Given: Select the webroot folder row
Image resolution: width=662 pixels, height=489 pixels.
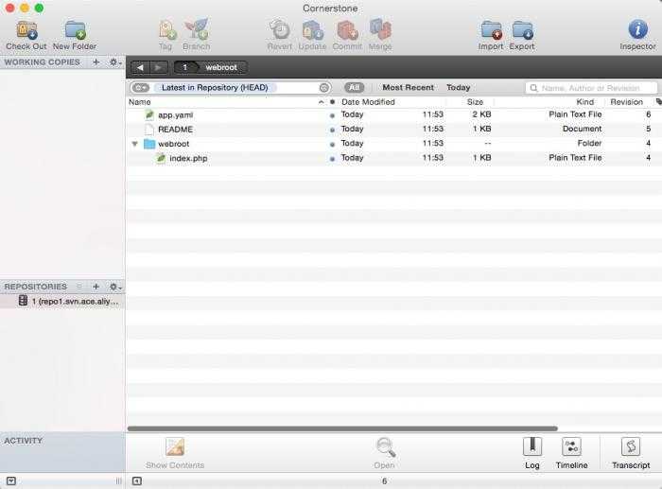Looking at the screenshot, I should point(394,144).
